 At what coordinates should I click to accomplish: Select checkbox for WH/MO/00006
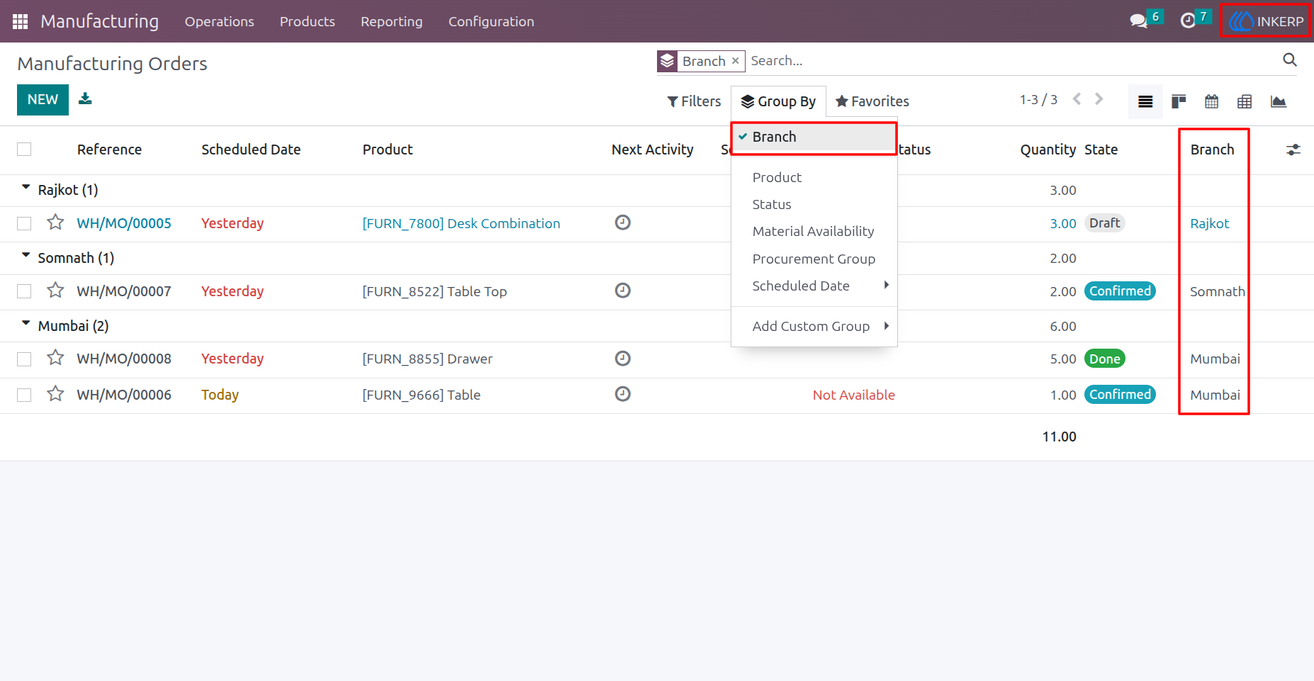tap(24, 395)
